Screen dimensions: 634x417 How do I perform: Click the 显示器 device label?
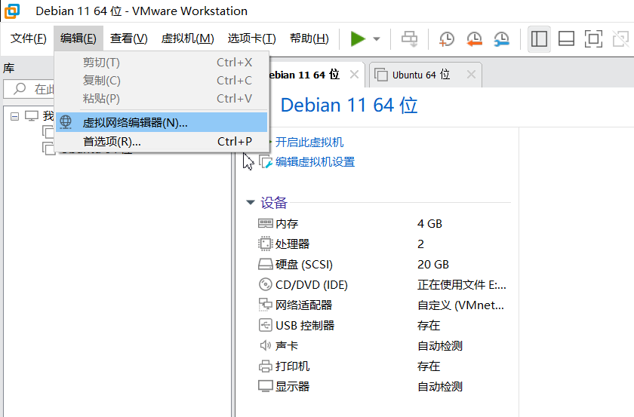[x=292, y=386]
